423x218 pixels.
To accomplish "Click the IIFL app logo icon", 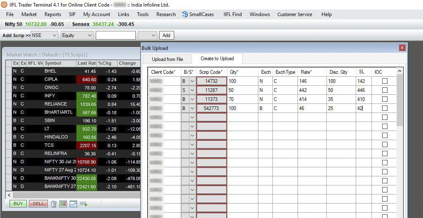I will point(4,5).
